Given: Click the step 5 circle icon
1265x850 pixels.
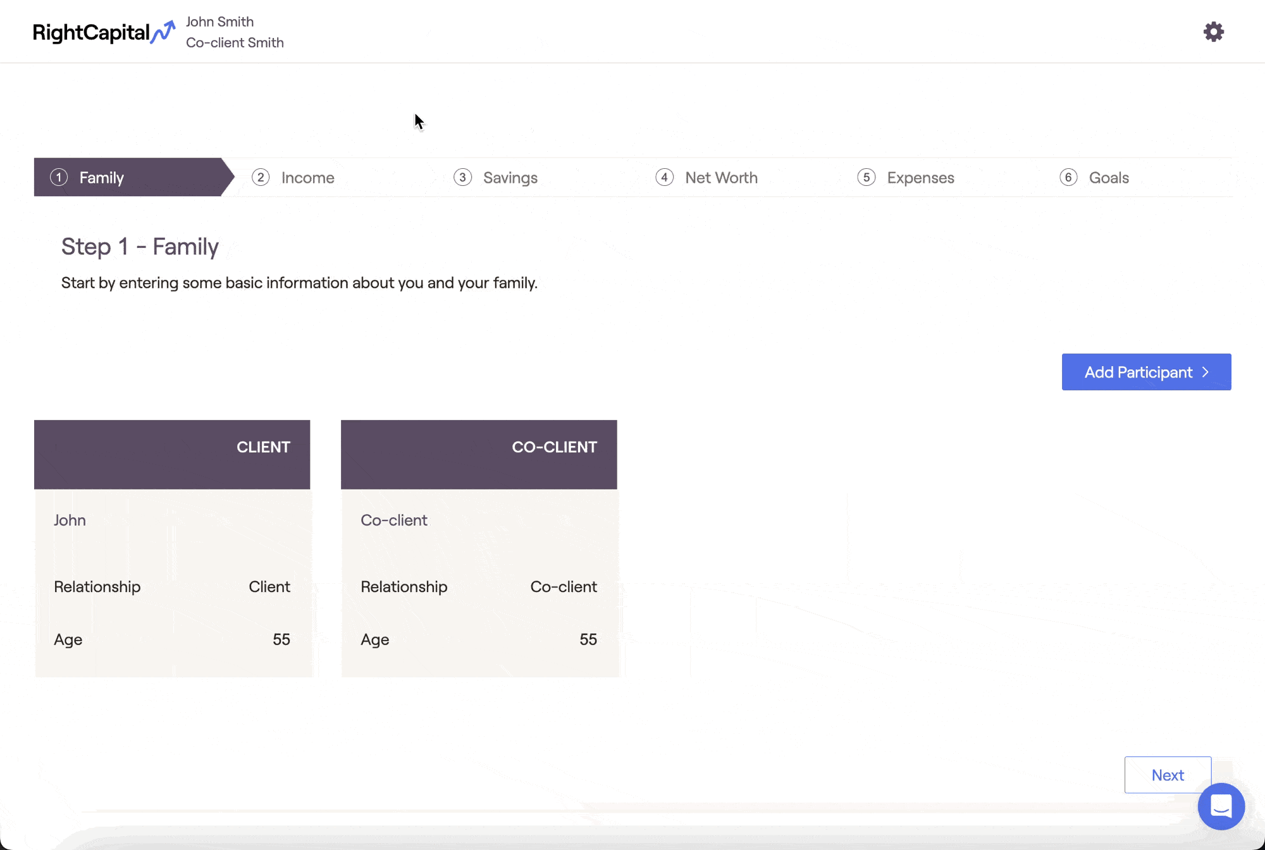Looking at the screenshot, I should click(x=866, y=178).
